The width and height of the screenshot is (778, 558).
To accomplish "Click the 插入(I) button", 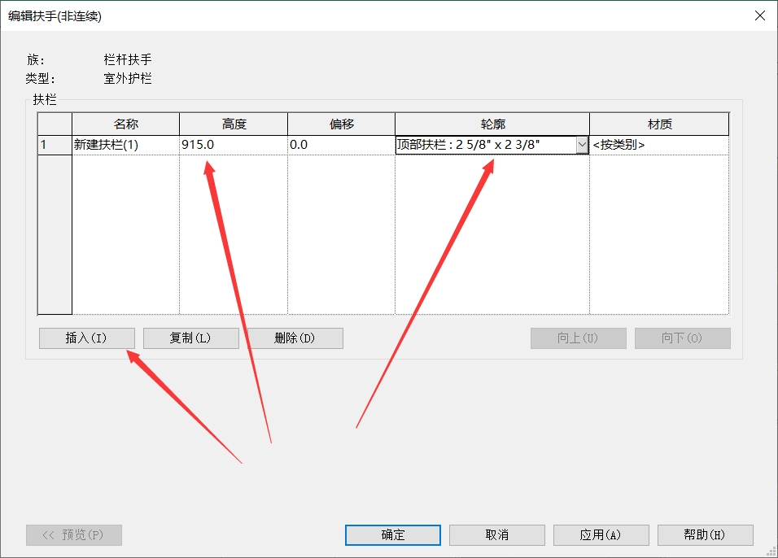I will pyautogui.click(x=86, y=338).
